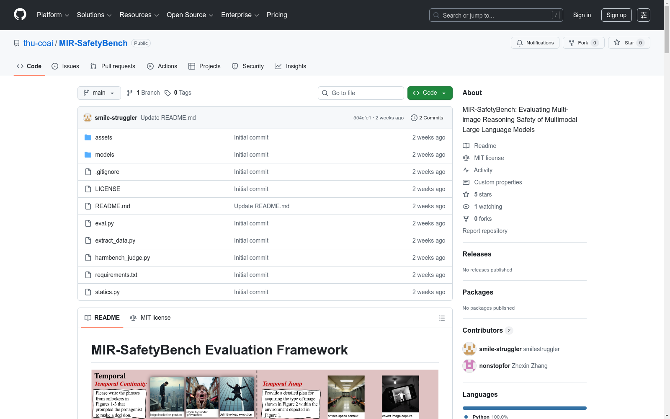Open the harmbench_judge.py file

click(123, 258)
